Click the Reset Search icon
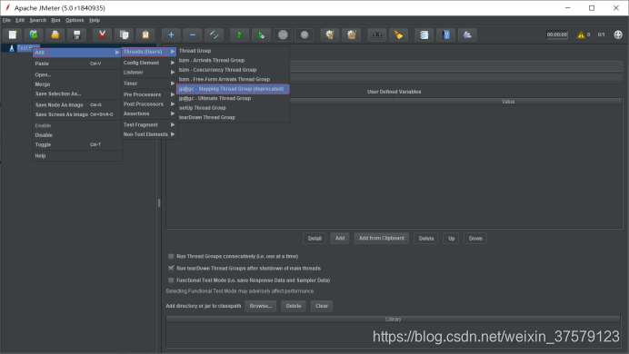Screen dimensions: 629x354 tap(399, 34)
